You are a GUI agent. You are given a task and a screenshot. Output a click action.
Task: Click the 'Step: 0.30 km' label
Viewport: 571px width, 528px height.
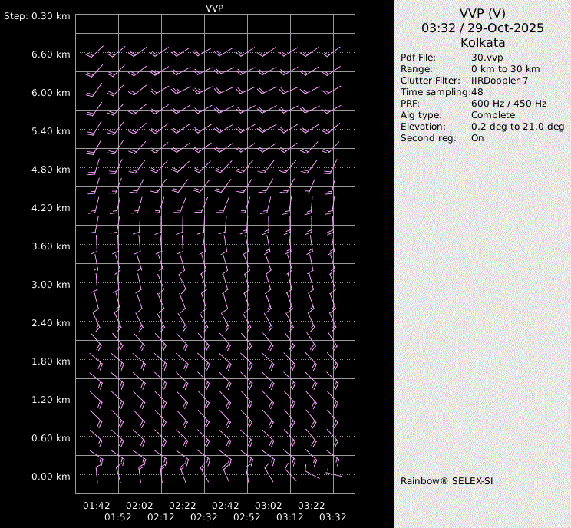38,16
